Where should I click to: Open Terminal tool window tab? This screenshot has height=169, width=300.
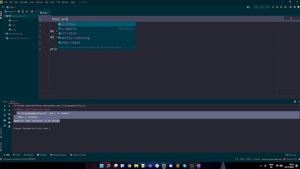click(x=42, y=155)
